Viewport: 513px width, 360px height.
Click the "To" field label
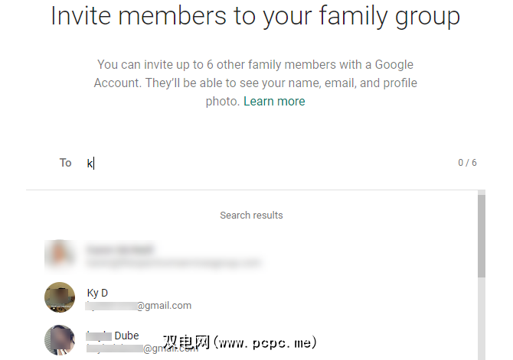click(66, 163)
